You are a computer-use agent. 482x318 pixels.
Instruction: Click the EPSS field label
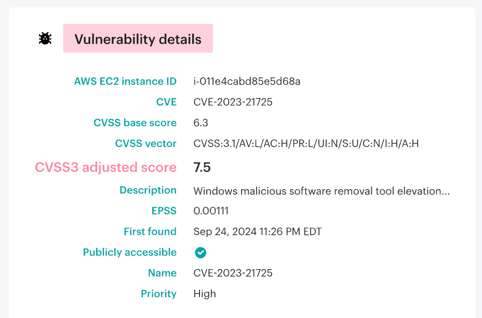tap(164, 211)
